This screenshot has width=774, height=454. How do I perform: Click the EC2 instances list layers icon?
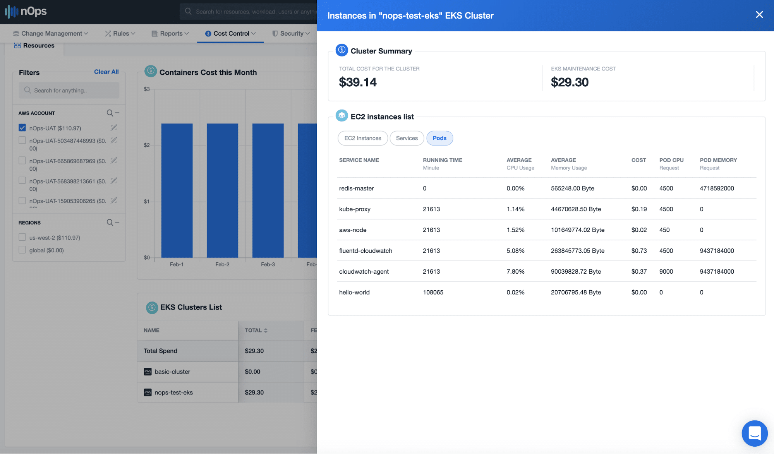pyautogui.click(x=342, y=116)
